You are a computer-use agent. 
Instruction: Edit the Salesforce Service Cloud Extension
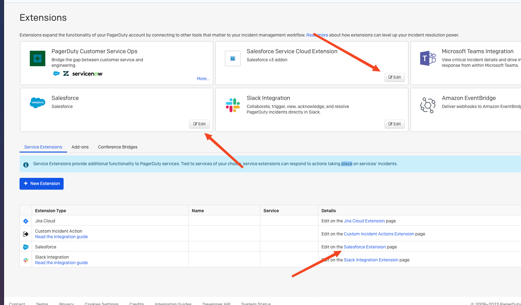(395, 77)
